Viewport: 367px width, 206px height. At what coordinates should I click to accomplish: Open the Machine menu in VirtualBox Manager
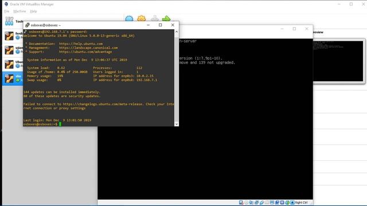pyautogui.click(x=19, y=11)
